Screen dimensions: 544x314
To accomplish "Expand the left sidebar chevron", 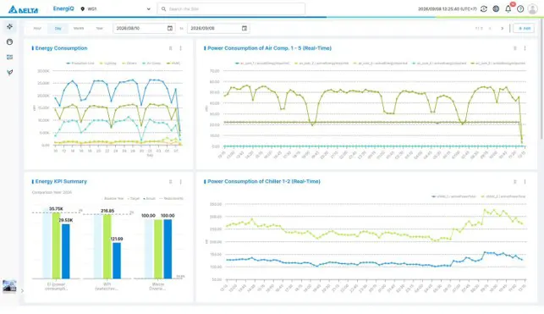I will [x=22, y=291].
